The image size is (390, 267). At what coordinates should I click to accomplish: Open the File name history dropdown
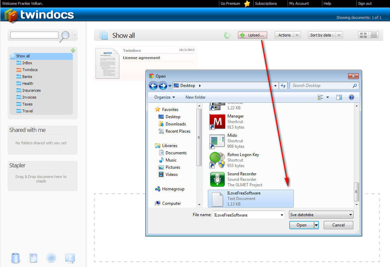tap(282, 215)
